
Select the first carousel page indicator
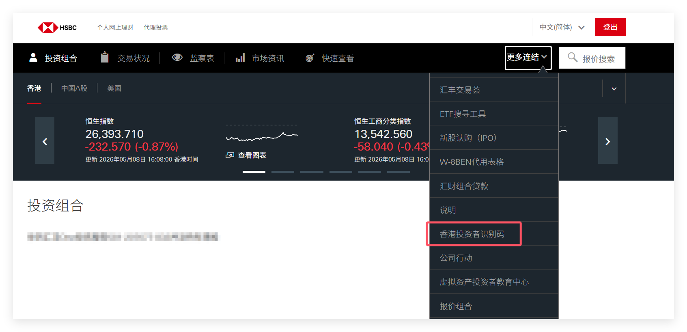pyautogui.click(x=254, y=172)
